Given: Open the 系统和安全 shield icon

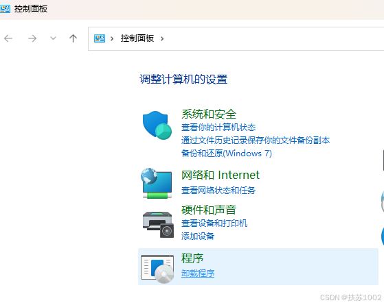Looking at the screenshot, I should coord(157,125).
